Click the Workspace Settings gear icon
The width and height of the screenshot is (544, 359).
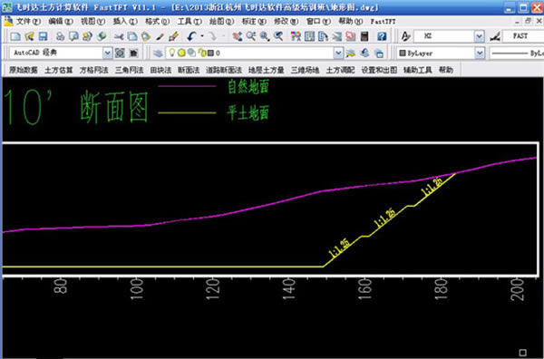(x=120, y=53)
